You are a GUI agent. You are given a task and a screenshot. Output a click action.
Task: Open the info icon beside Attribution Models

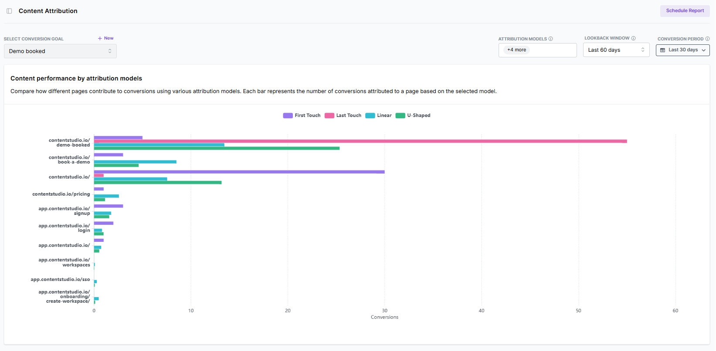pos(551,39)
